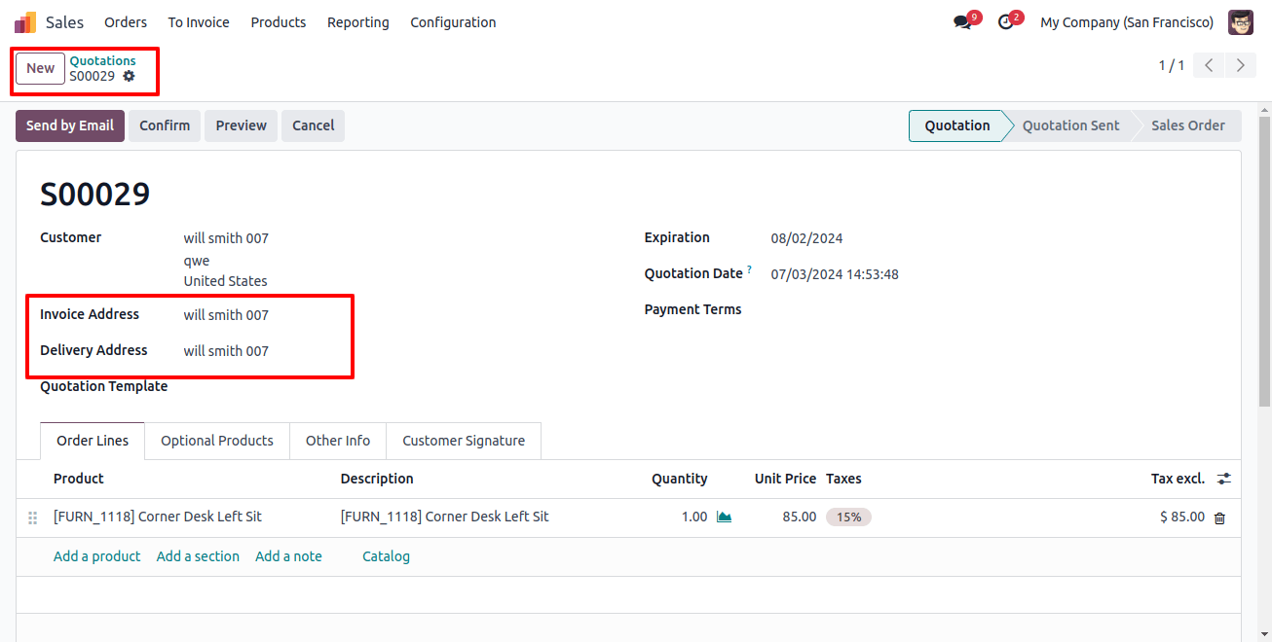
Task: Go to previous record arrow
Action: (1209, 65)
